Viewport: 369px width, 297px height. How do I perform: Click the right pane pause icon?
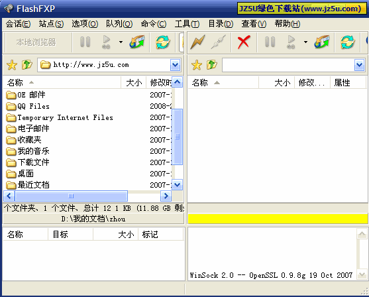tap(270, 42)
